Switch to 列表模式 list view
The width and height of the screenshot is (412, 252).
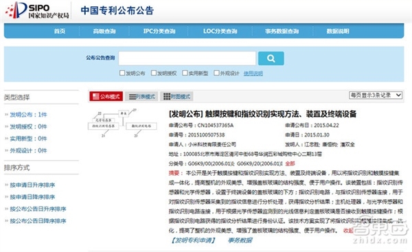tap(141, 96)
